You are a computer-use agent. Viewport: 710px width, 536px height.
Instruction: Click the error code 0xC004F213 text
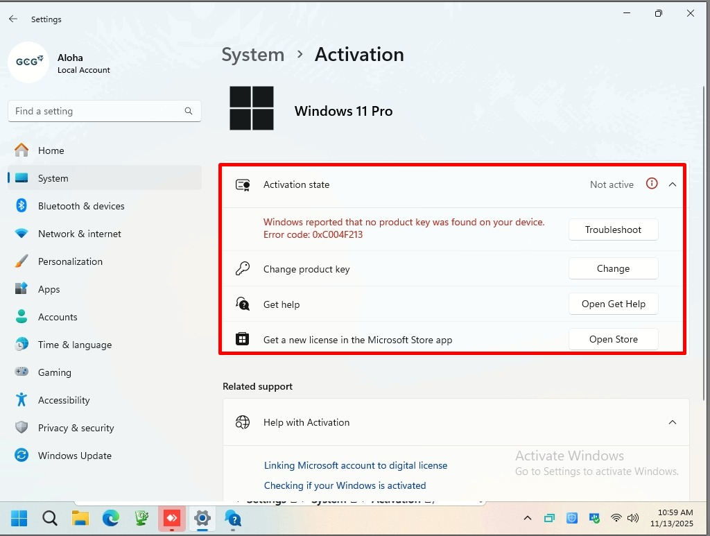(x=313, y=234)
